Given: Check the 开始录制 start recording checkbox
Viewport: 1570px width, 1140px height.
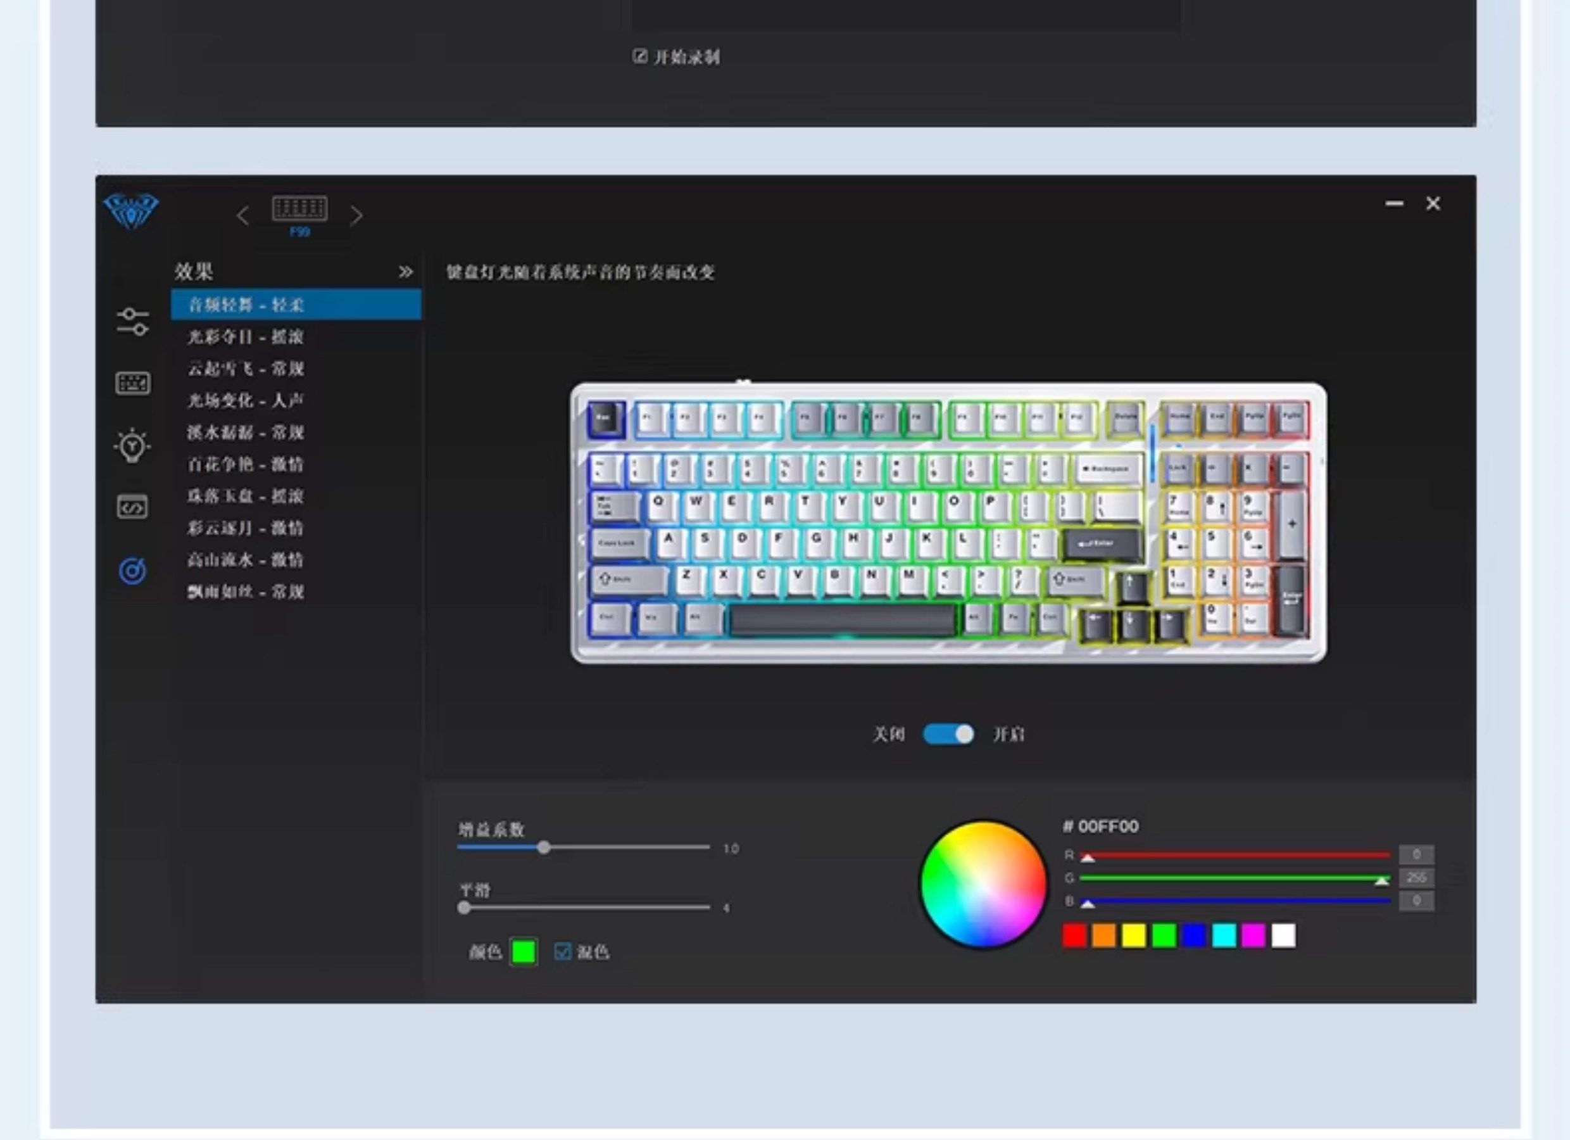Looking at the screenshot, I should (x=639, y=56).
